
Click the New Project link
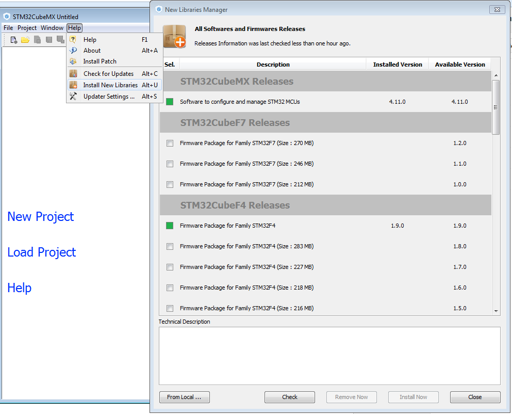pyautogui.click(x=41, y=216)
